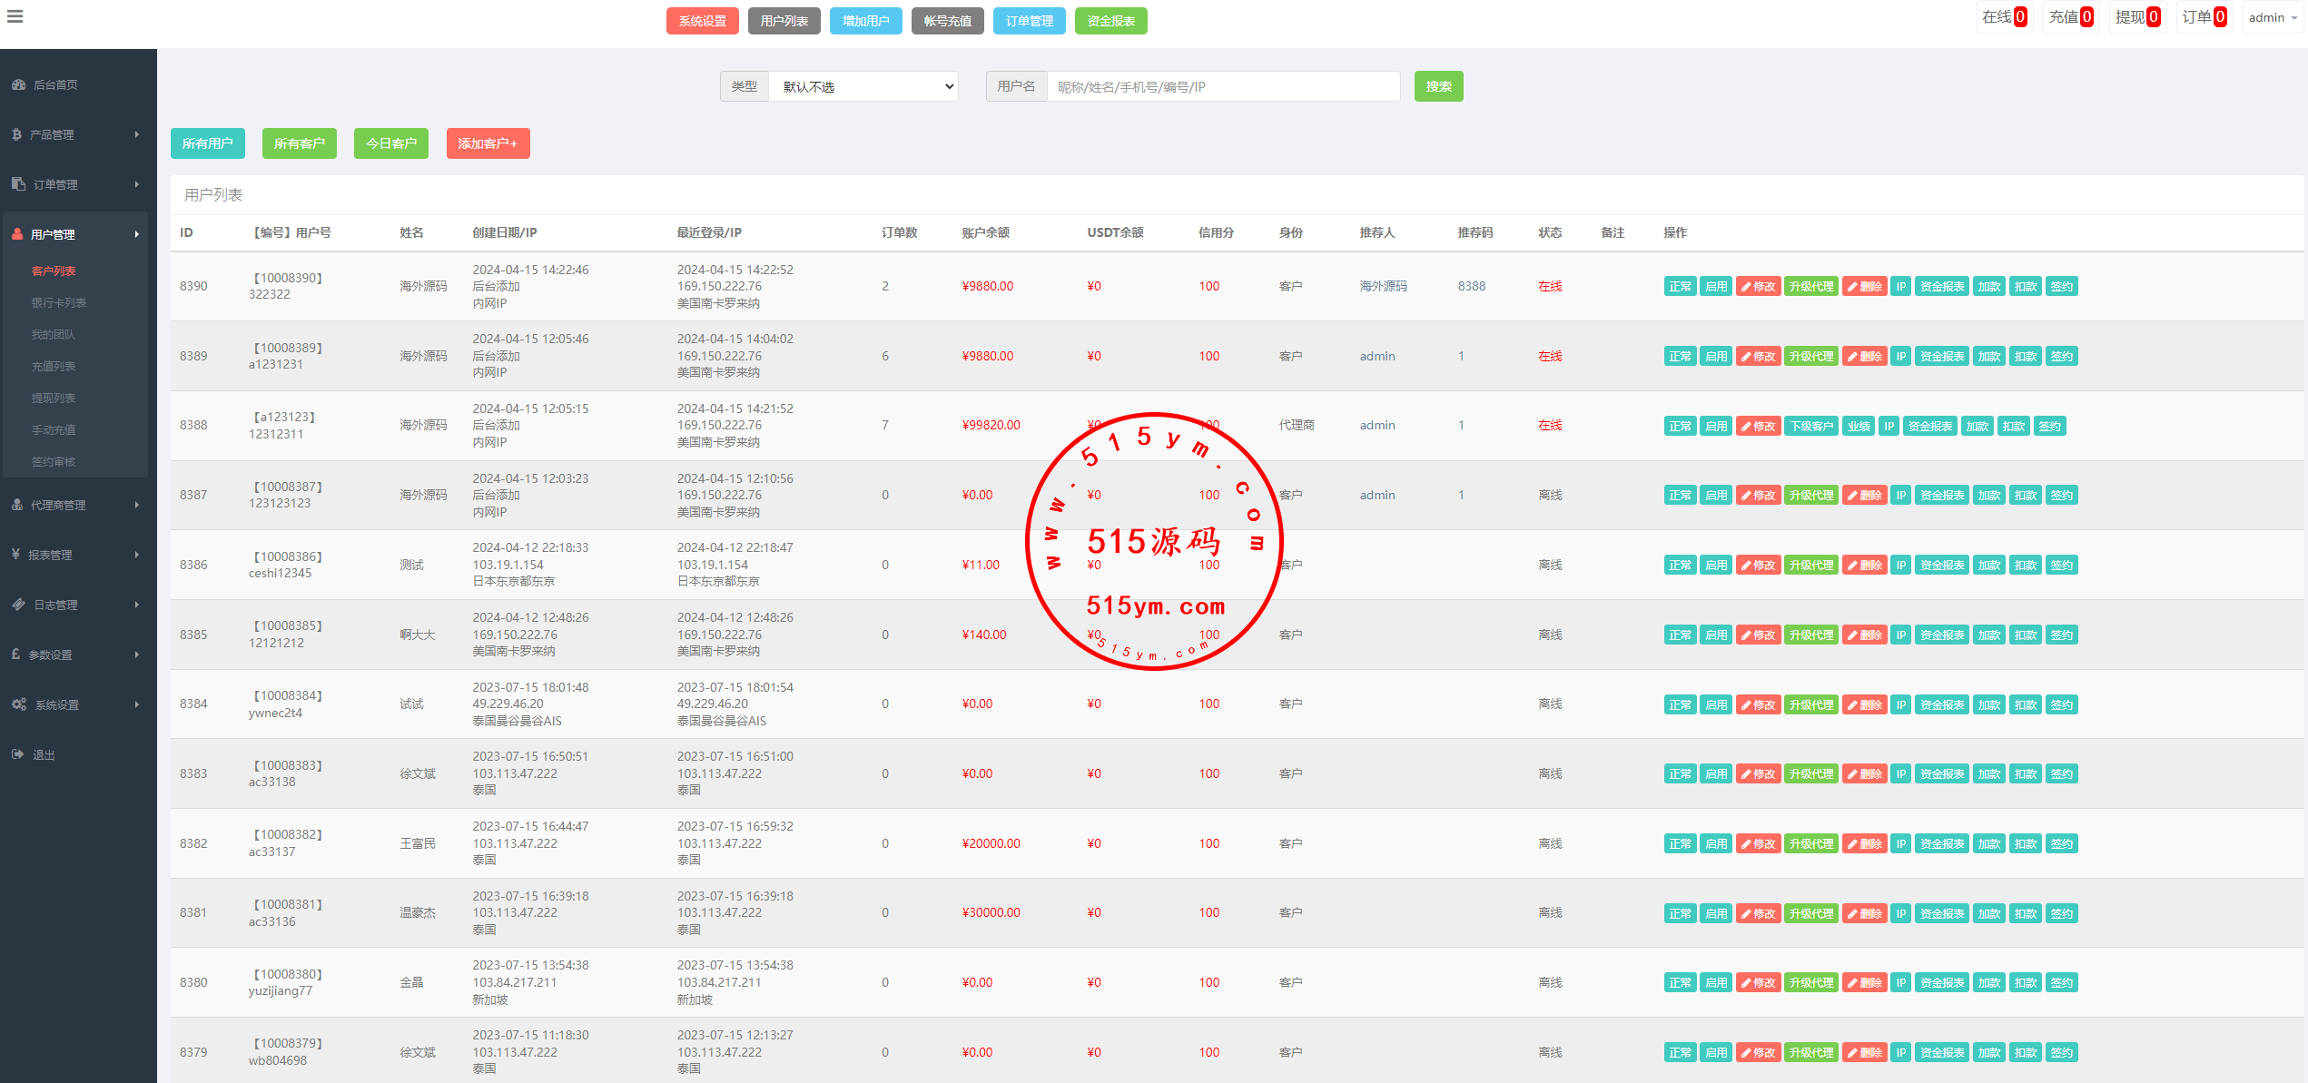Click the ticket icon for 日志管理

[x=18, y=605]
